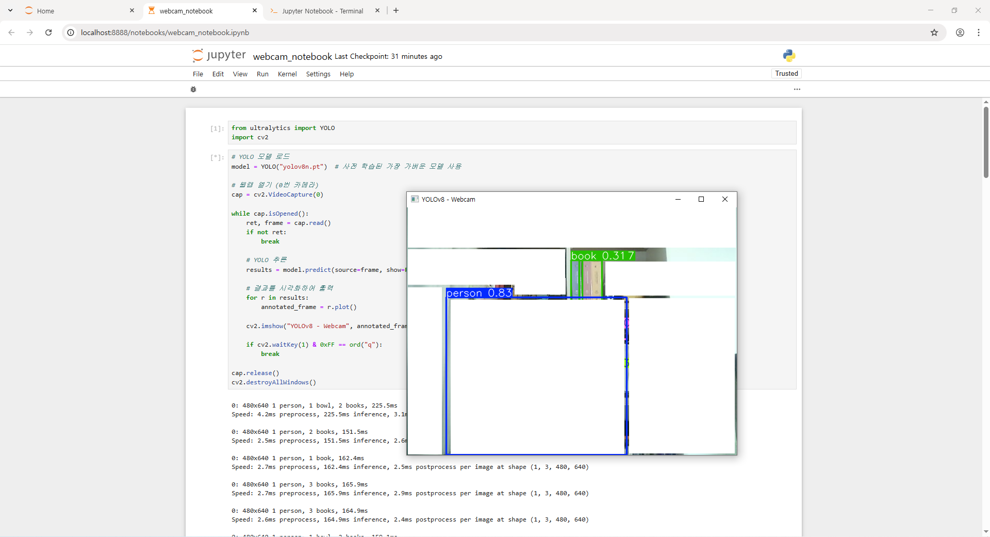Close the webcam_notebook browser tab
Viewport: 990px width, 537px height.
[254, 10]
